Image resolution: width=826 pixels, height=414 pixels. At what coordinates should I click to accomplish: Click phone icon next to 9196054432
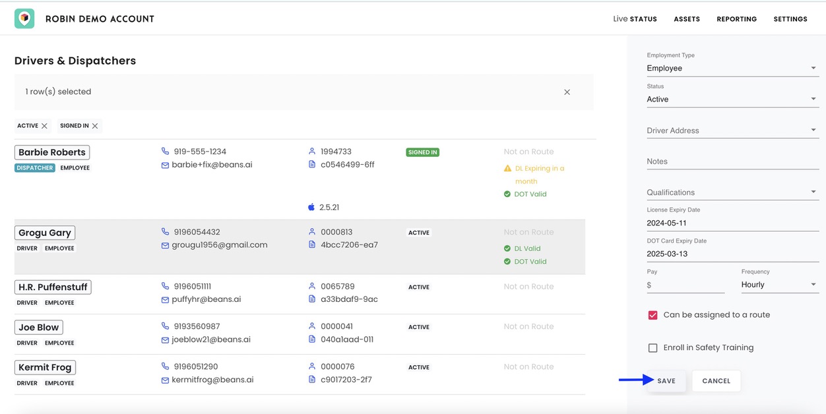pyautogui.click(x=165, y=231)
